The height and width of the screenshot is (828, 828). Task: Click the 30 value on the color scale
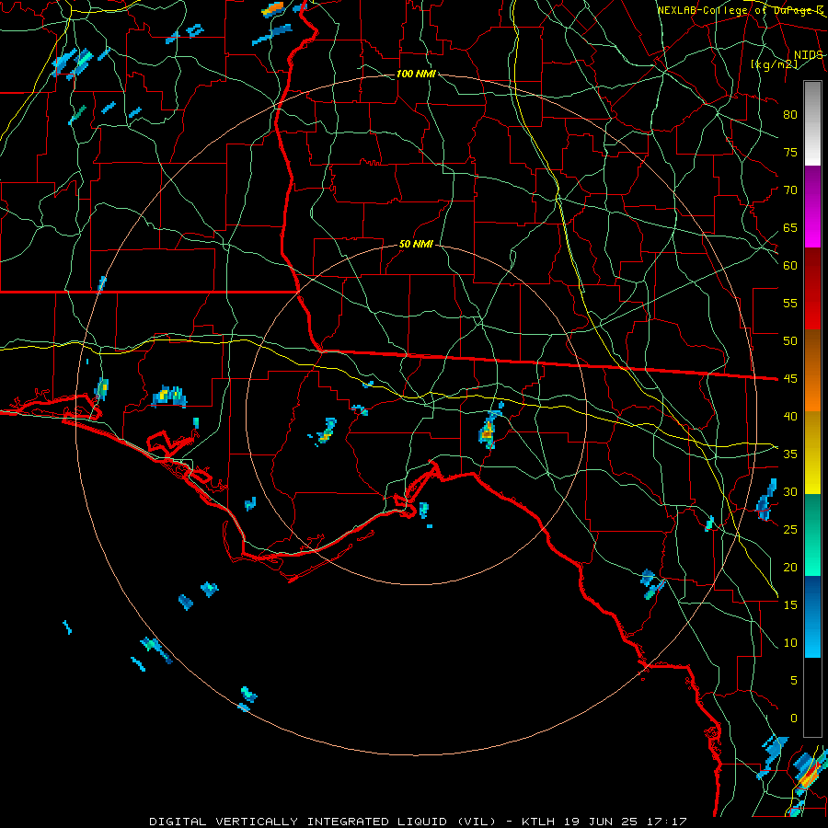pos(790,491)
